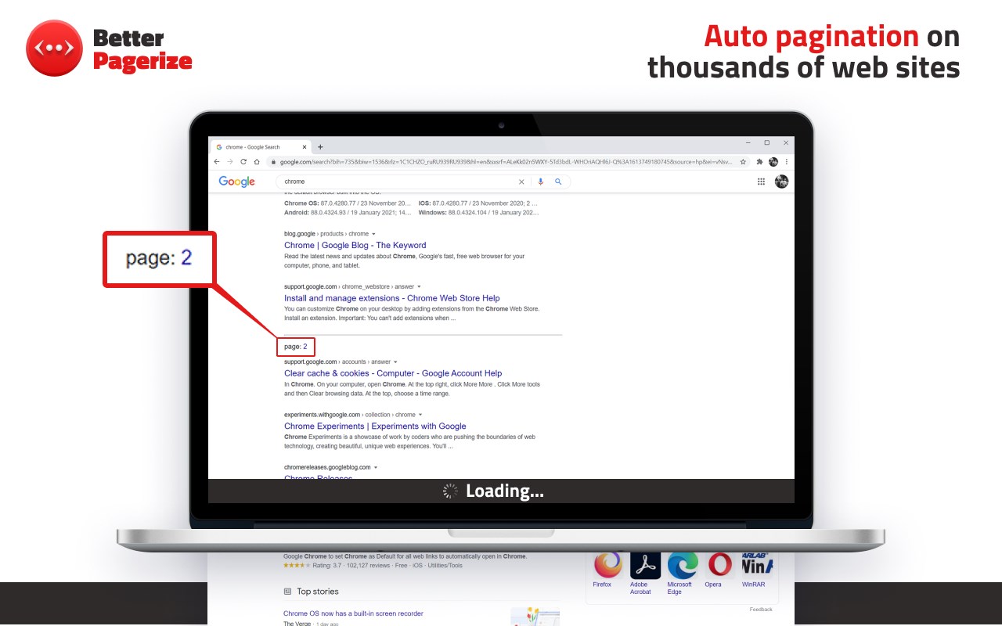Click the Microsoft Edge icon
Viewport: 1002px width, 626px height.
(683, 564)
